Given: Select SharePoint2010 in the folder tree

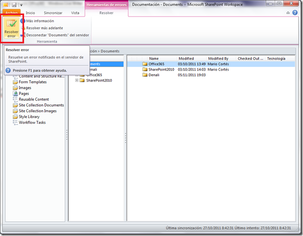Looking at the screenshot, I should pos(99,80).
